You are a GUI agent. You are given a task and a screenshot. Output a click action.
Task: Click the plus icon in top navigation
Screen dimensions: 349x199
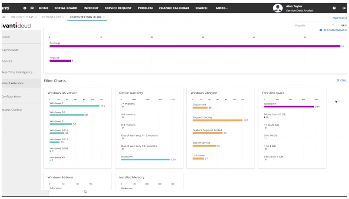(25, 8)
